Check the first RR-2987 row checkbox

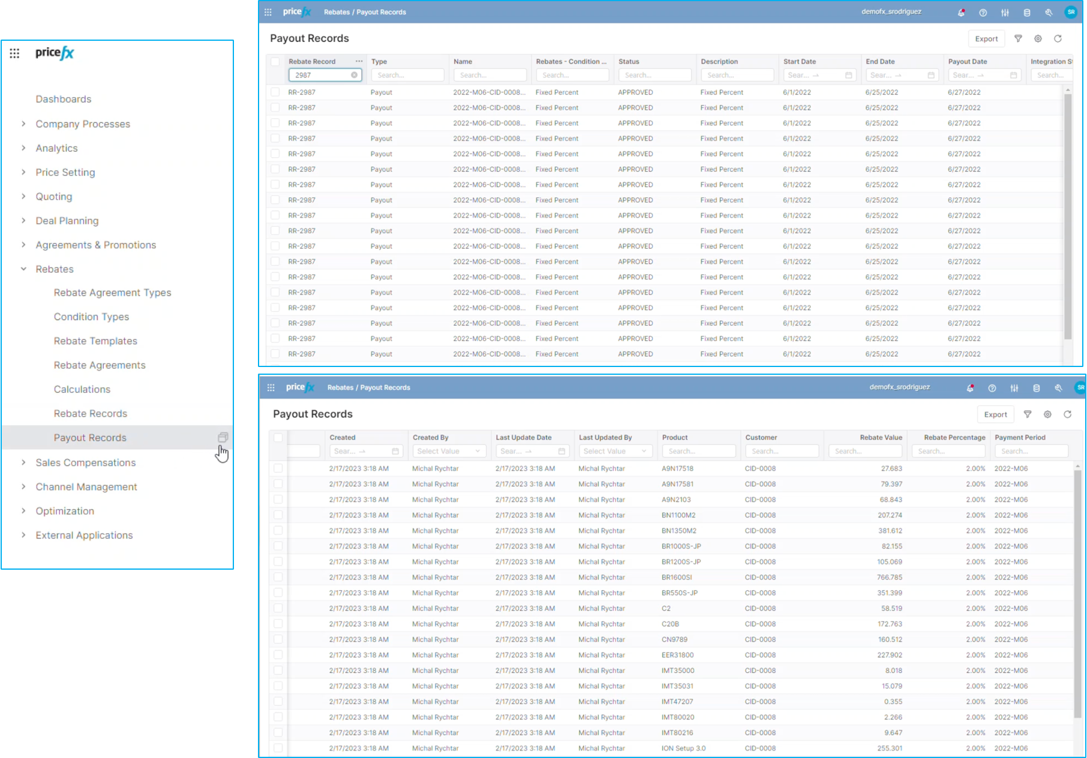pos(275,92)
